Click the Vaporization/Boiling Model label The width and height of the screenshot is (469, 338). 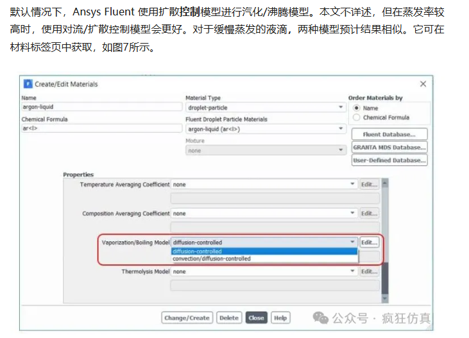[x=135, y=242]
